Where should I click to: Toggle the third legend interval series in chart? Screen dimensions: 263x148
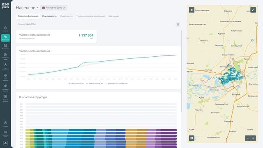click(117, 83)
